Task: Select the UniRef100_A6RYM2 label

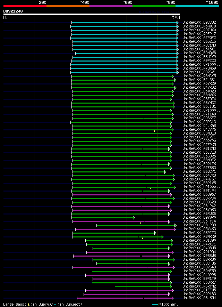Action: tap(199, 286)
